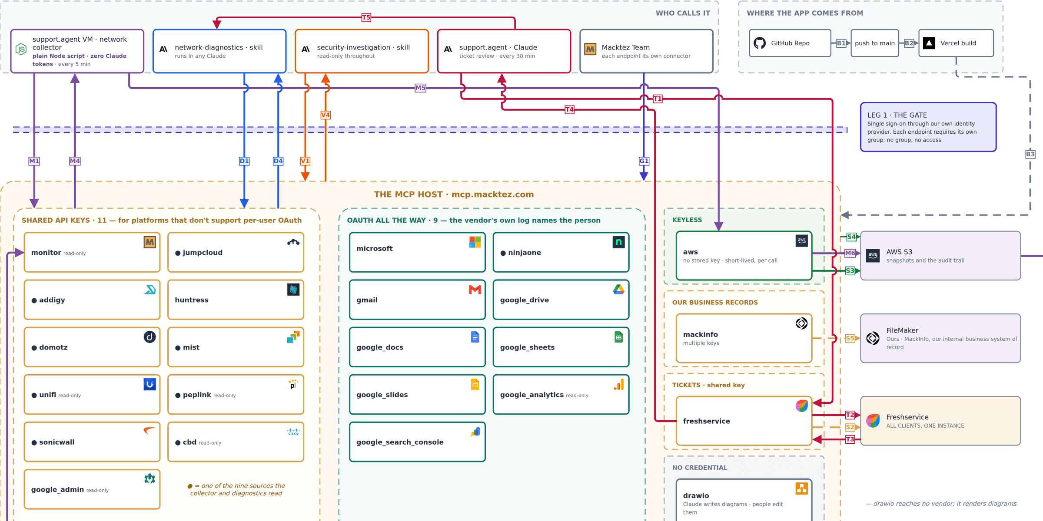Click the google_admin gear icon

pos(149,479)
